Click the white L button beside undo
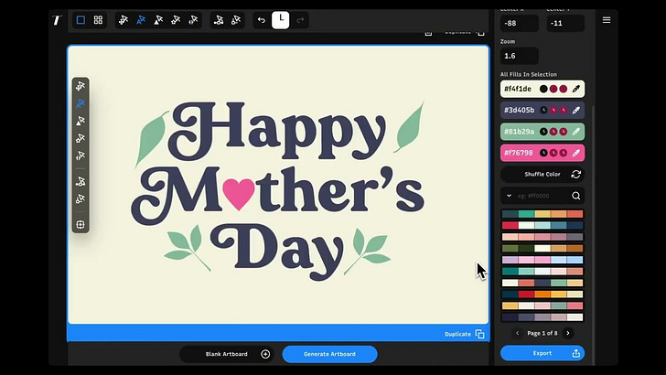This screenshot has width=666, height=375. [x=280, y=20]
